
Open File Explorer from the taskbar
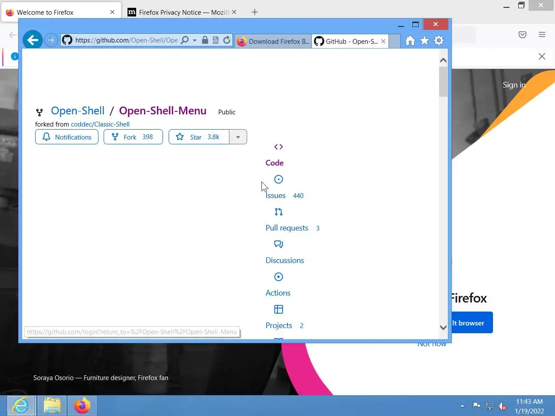pos(52,406)
